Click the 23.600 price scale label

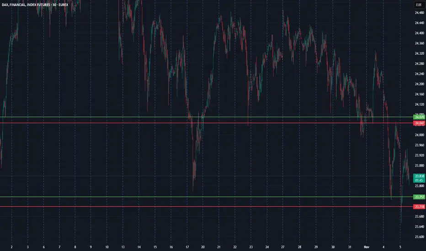point(419,237)
